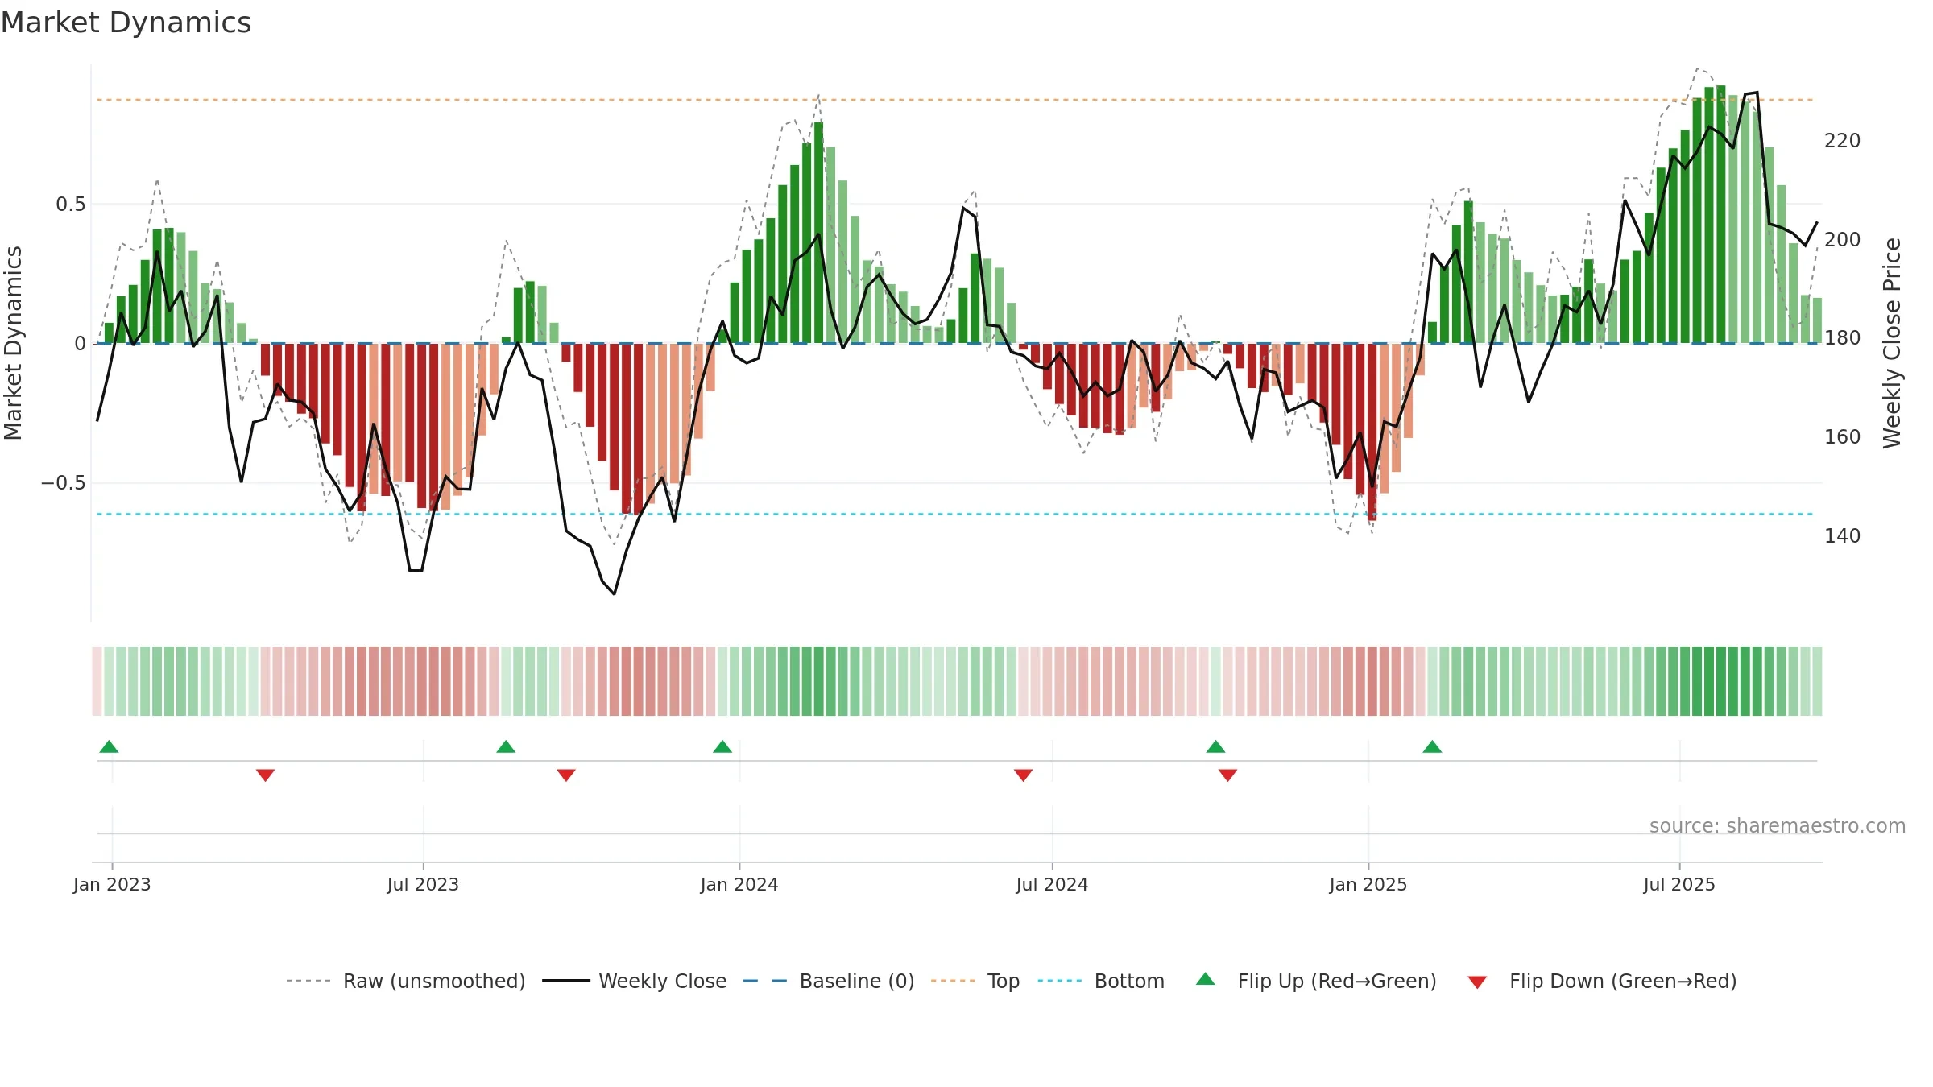Click the Jan 2025 x-axis label
The height and width of the screenshot is (1087, 1933).
click(1368, 884)
